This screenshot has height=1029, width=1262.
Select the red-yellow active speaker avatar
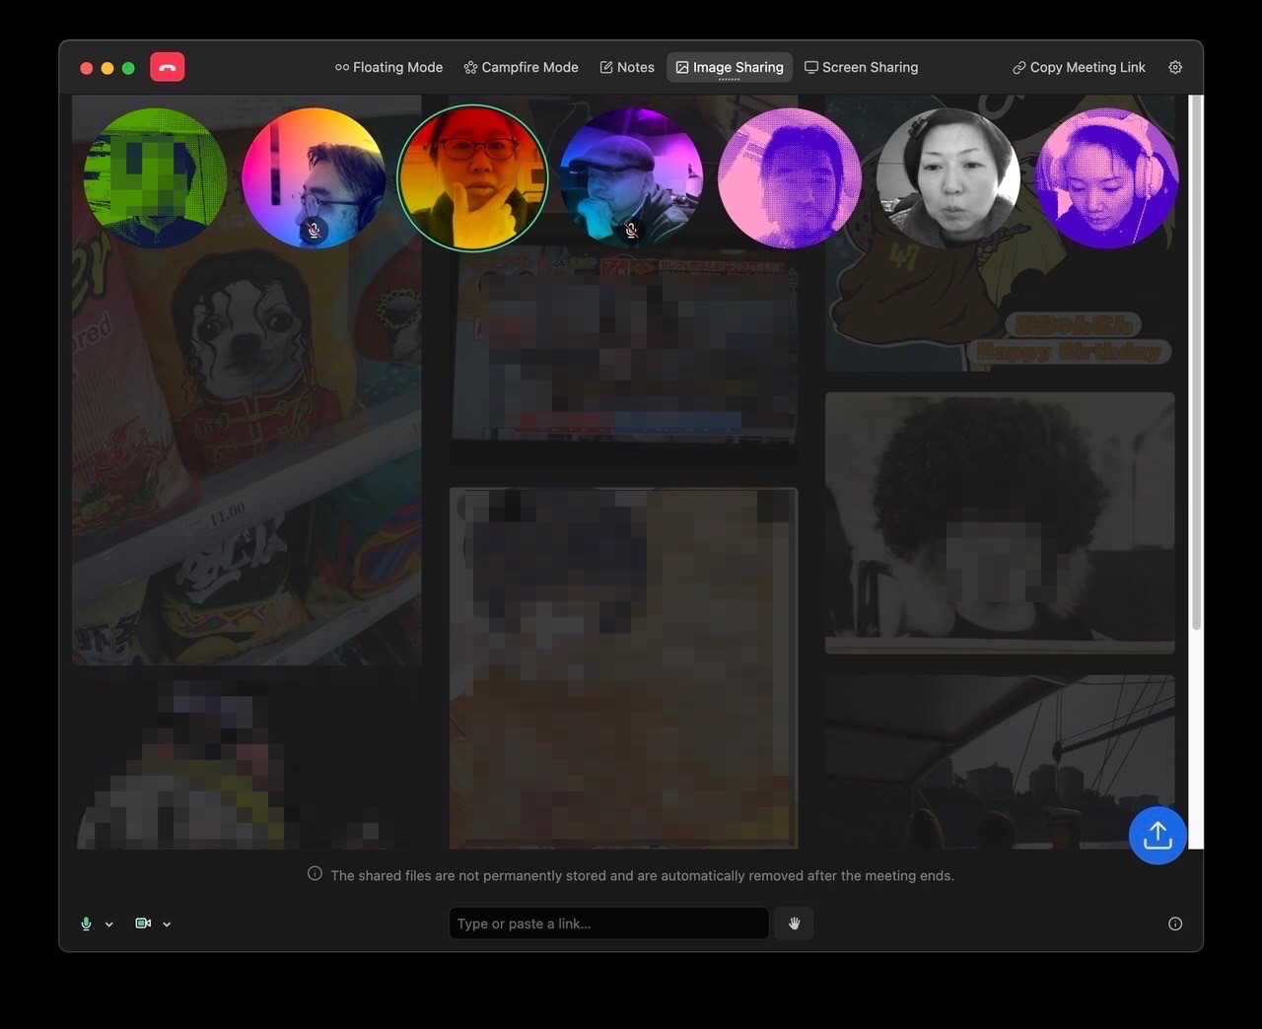click(x=472, y=178)
